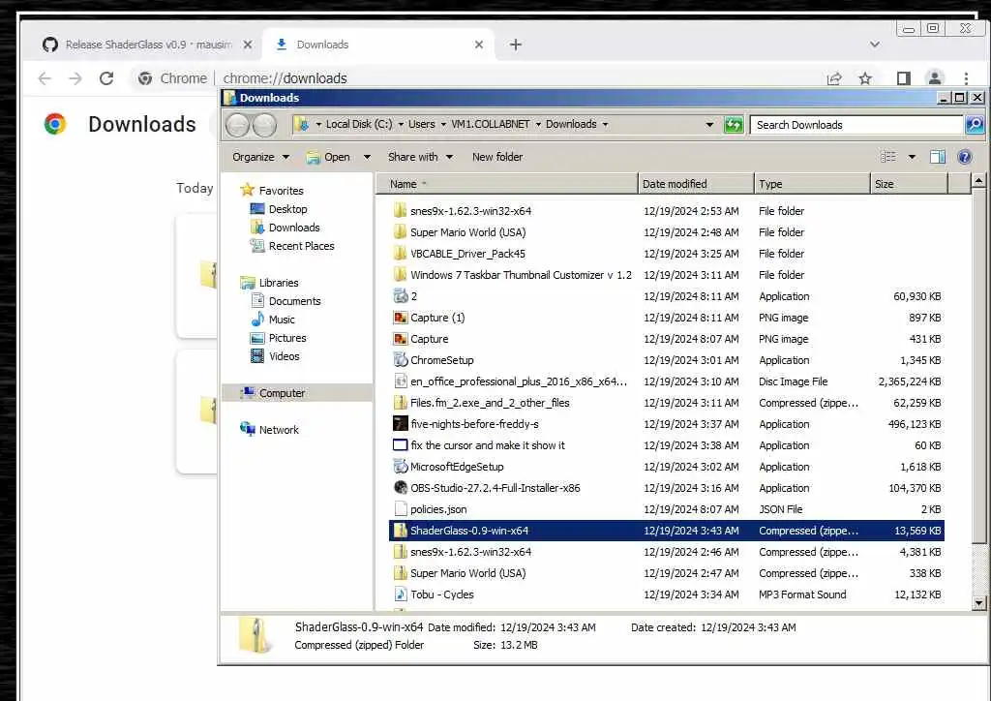Sort by the Name column header
This screenshot has height=701, width=991.
coord(507,184)
